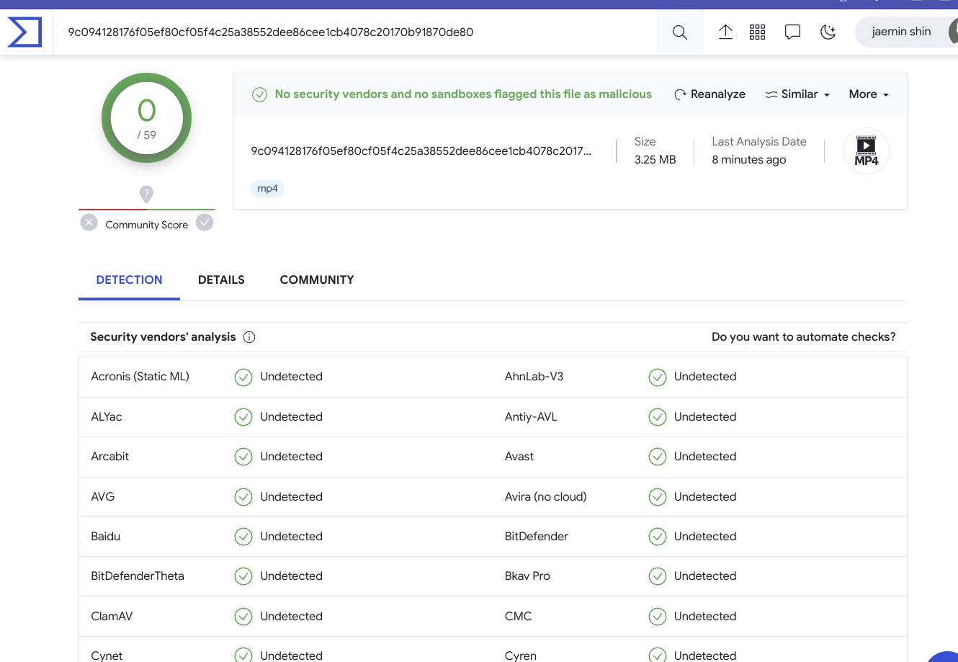Select the AhnLab-V3 vendor name
This screenshot has height=662, width=958.
pos(534,377)
